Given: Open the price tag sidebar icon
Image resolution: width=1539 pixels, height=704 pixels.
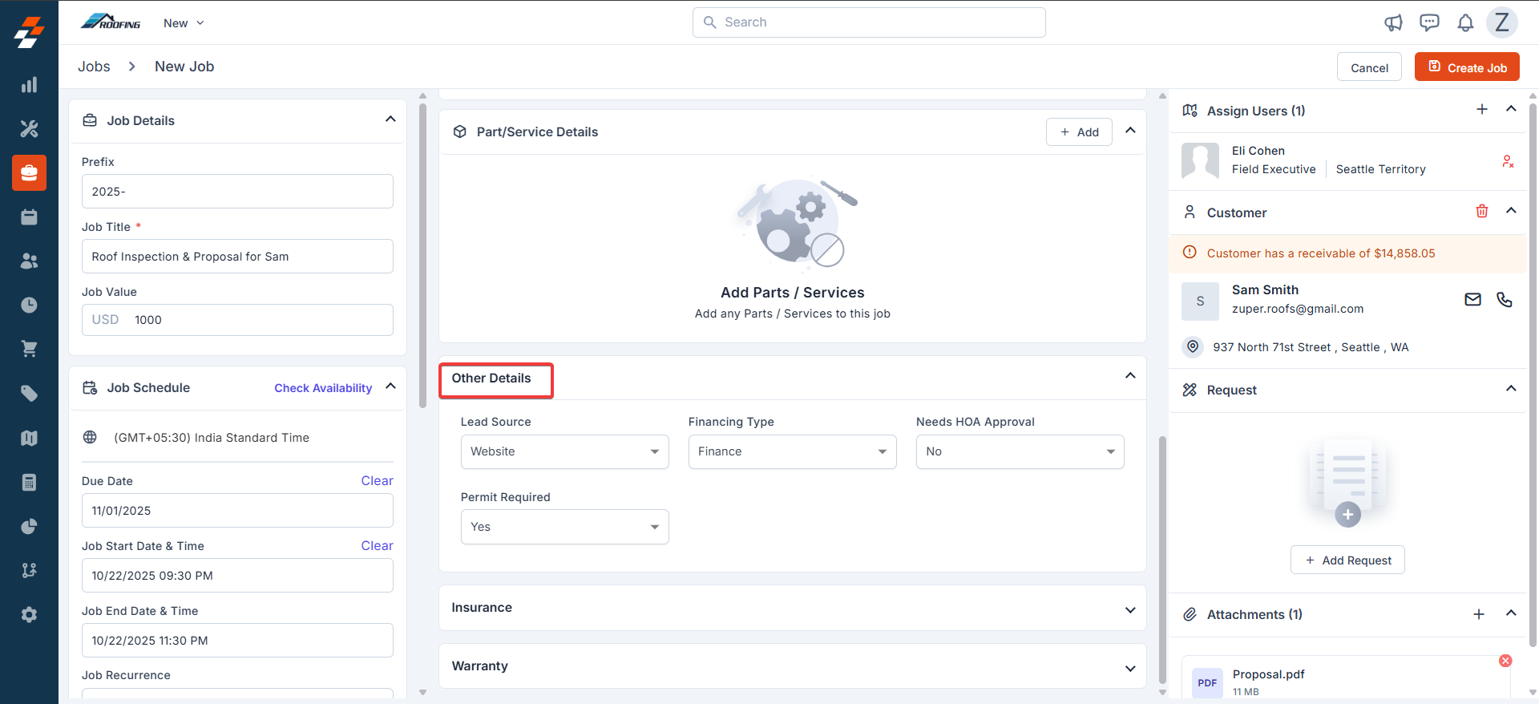Looking at the screenshot, I should click(x=29, y=393).
